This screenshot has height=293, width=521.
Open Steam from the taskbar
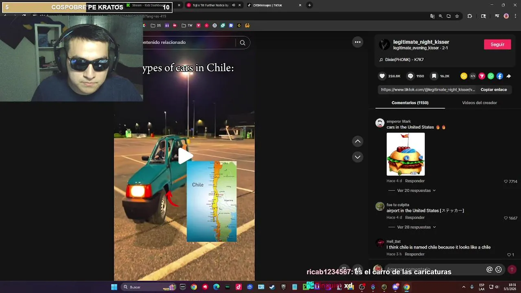(272, 287)
